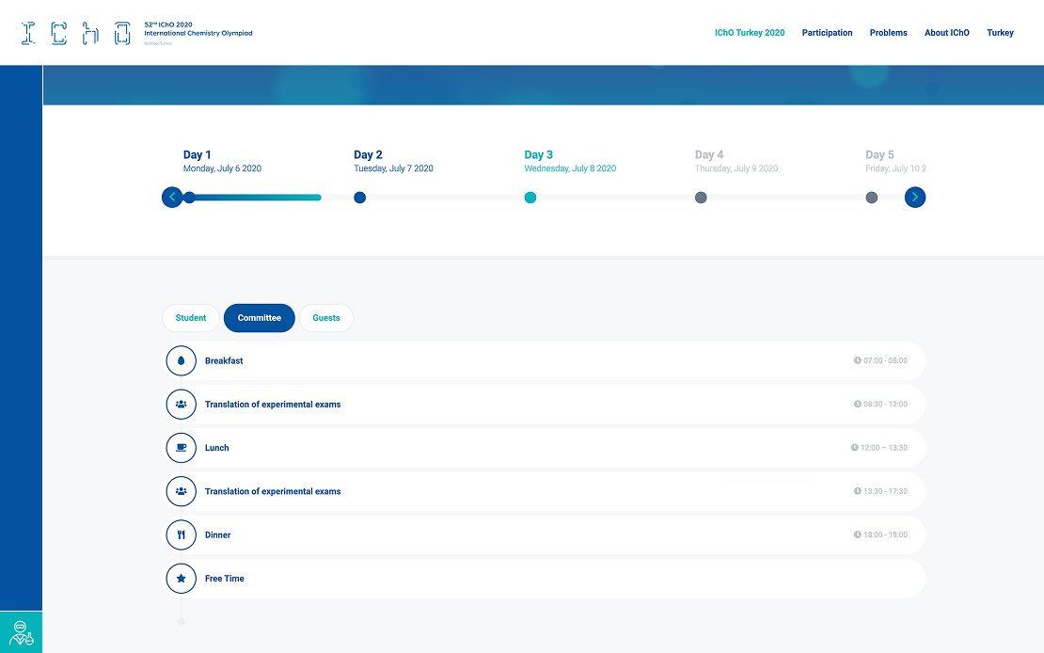Click the Thursday, July 9 2020 date
Image resolution: width=1044 pixels, height=653 pixels.
[x=736, y=168]
